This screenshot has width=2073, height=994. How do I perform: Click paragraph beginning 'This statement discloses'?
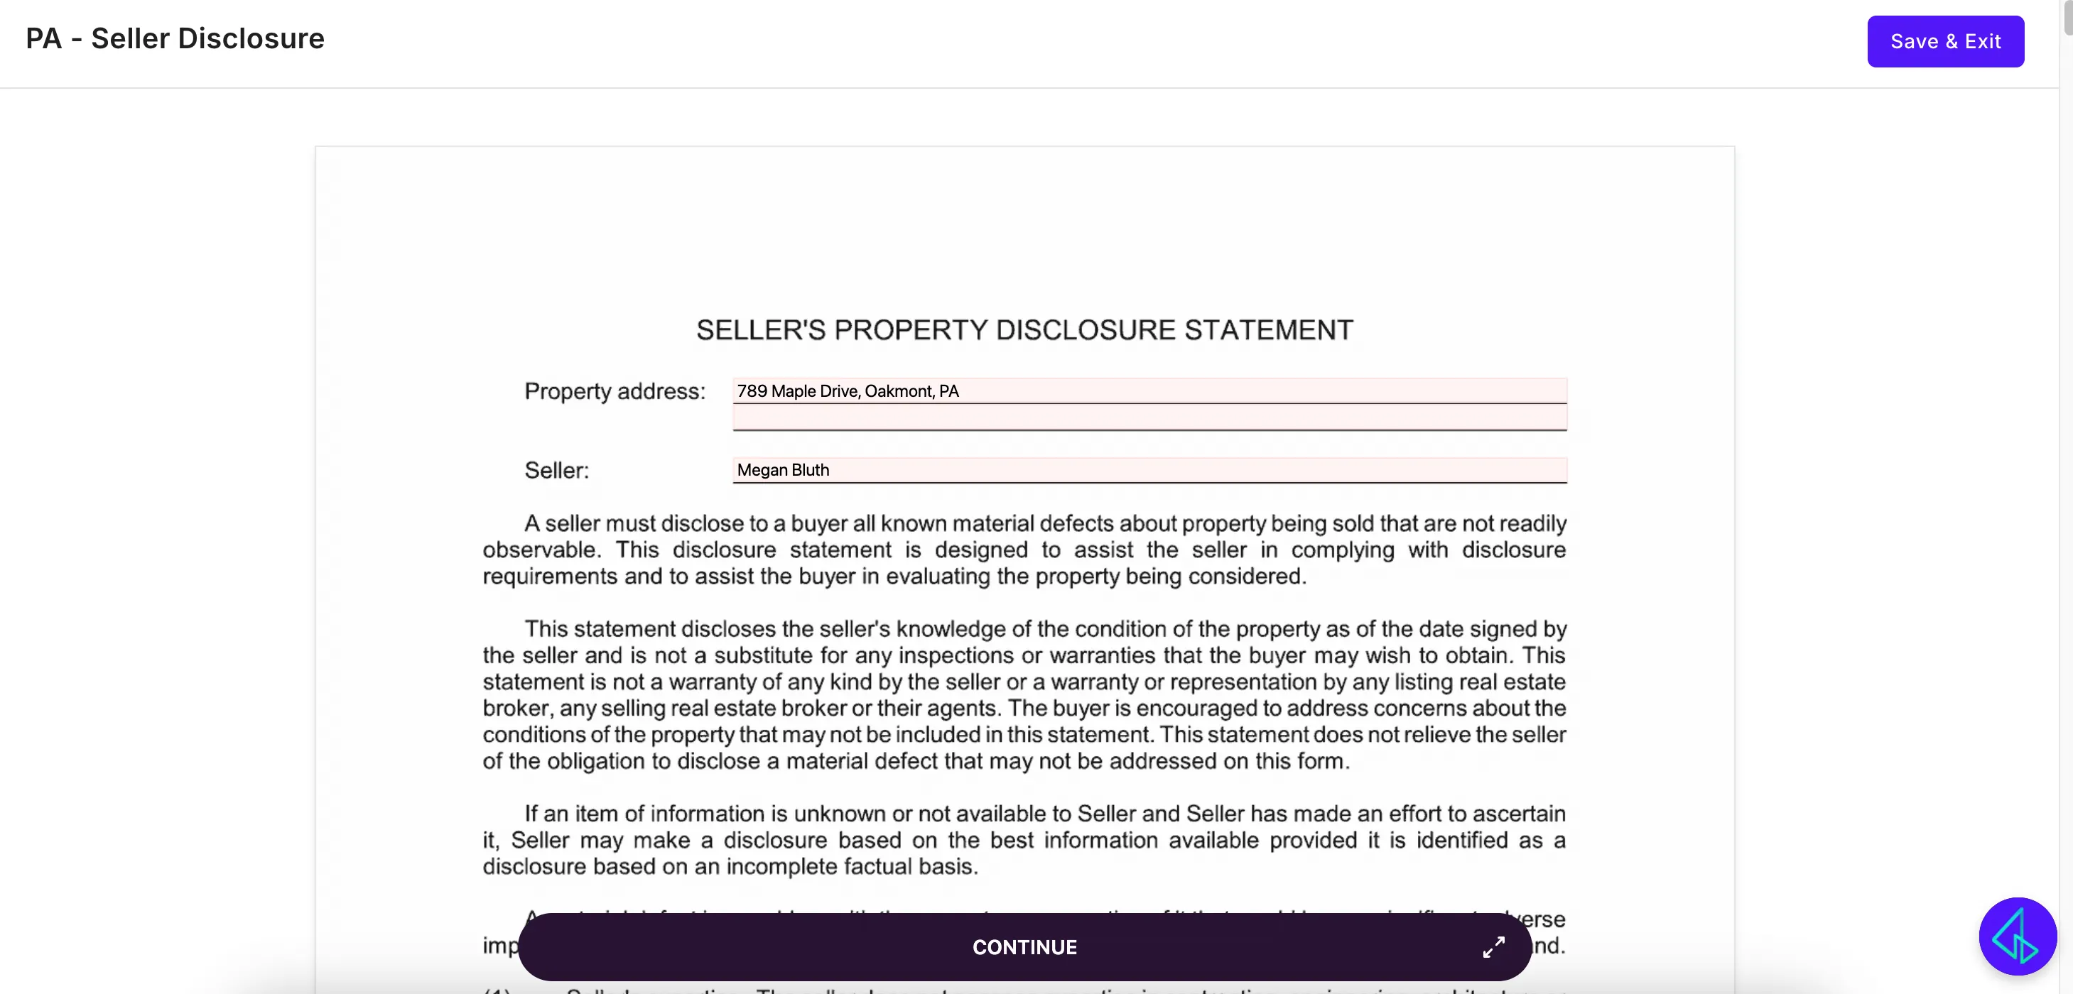(1024, 695)
